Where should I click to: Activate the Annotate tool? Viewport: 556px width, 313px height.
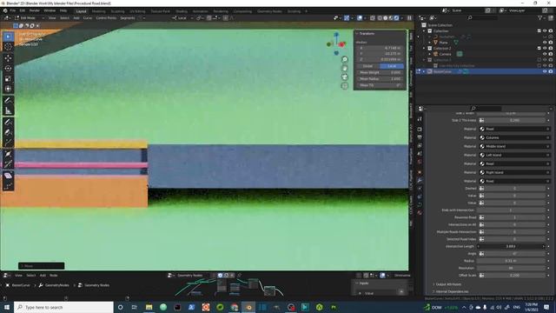click(x=8, y=101)
